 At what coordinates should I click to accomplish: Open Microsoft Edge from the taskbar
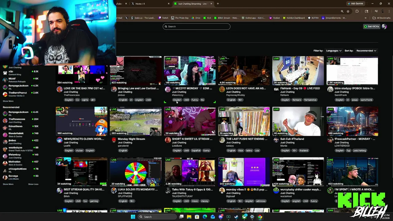click(x=205, y=217)
